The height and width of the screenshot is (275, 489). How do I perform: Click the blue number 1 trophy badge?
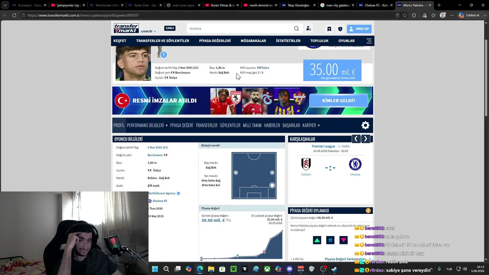click(163, 55)
